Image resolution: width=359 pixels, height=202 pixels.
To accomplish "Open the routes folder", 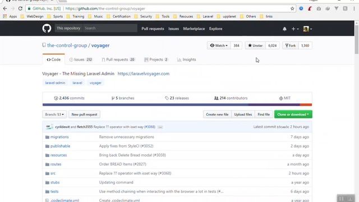I will [56, 164].
